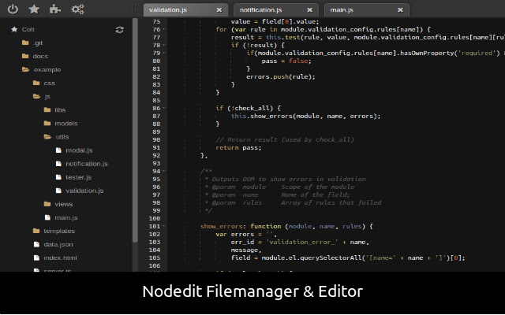Viewport: 505px width, 315px height.
Task: Click the refresh file tree icon
Action: [x=119, y=30]
